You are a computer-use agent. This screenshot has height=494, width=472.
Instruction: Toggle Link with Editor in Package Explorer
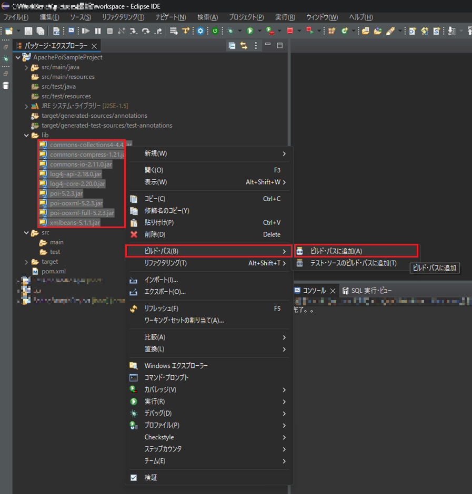[244, 46]
